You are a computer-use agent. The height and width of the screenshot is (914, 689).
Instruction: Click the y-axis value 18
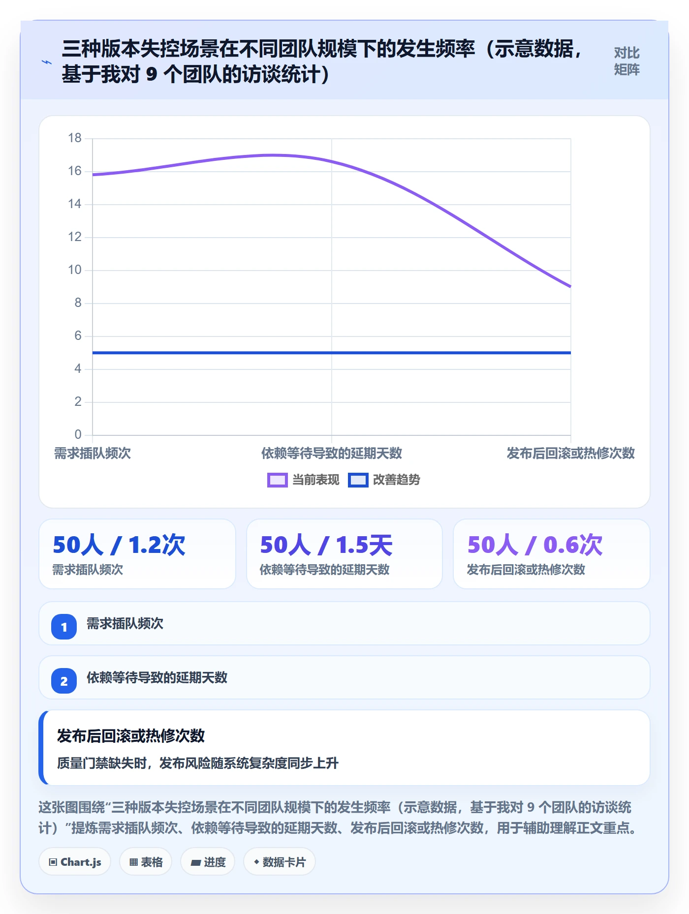coord(75,138)
